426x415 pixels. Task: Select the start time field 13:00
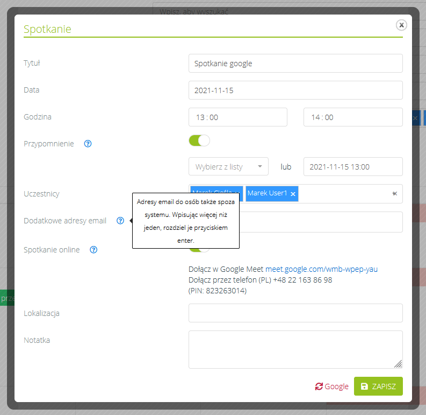(x=237, y=117)
